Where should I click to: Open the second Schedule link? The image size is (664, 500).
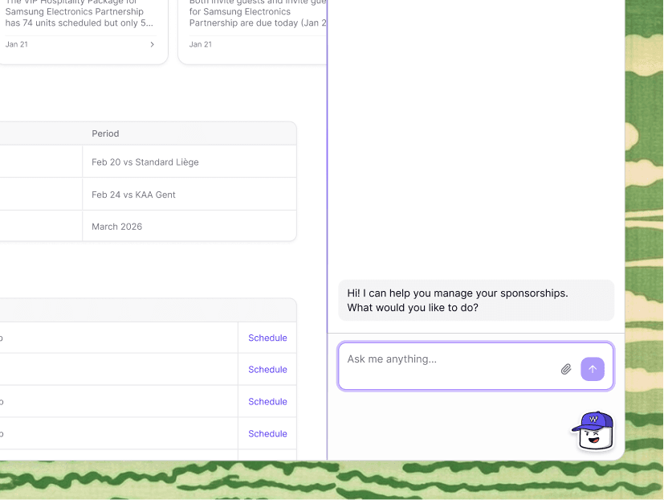point(267,369)
